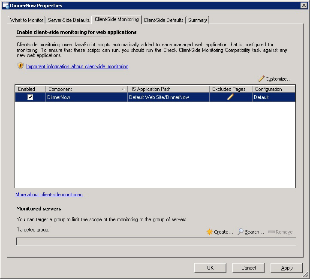The image size is (310, 279).
Task: Click the Search... button label
Action: coord(254,232)
